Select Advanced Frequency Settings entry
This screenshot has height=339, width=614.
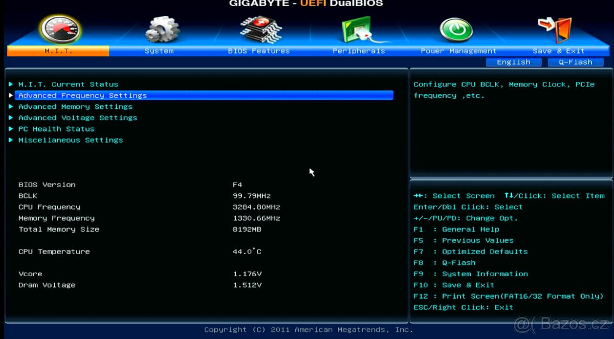coord(204,95)
